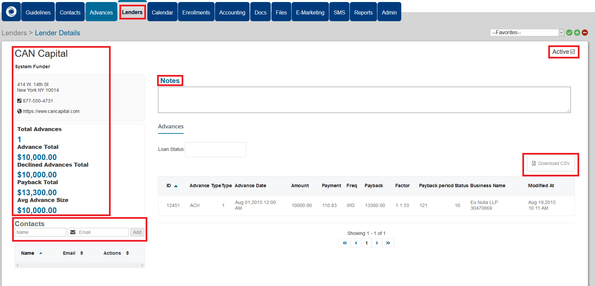Sort contacts by Actions arrows icon
This screenshot has width=595, height=286.
click(127, 253)
